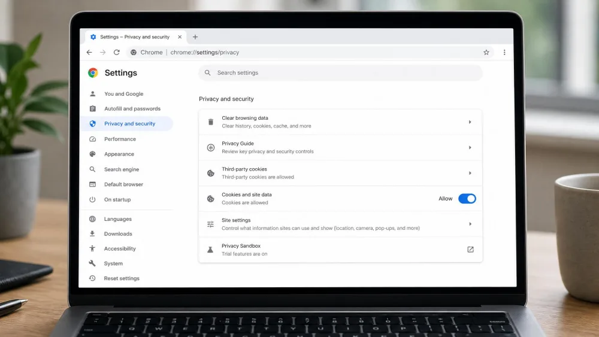Image resolution: width=599 pixels, height=337 pixels.
Task: Click the shield icon for Privacy and security
Action: (92, 124)
